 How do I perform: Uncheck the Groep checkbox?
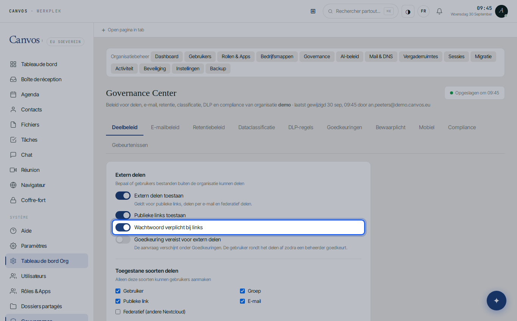242,291
